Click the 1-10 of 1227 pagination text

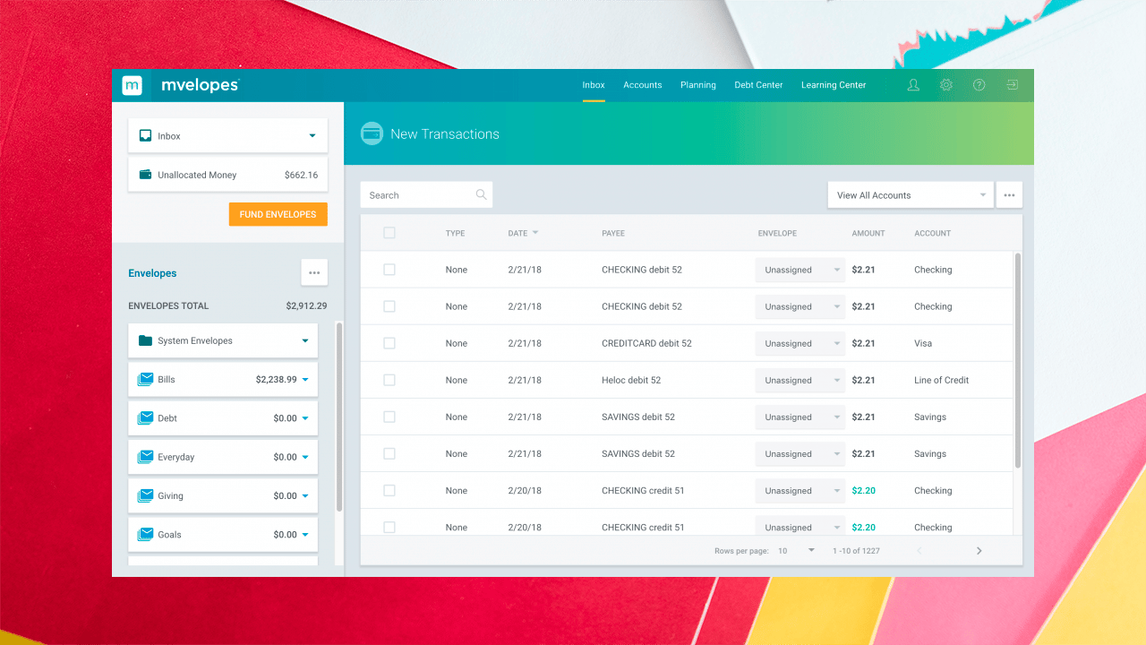[856, 551]
